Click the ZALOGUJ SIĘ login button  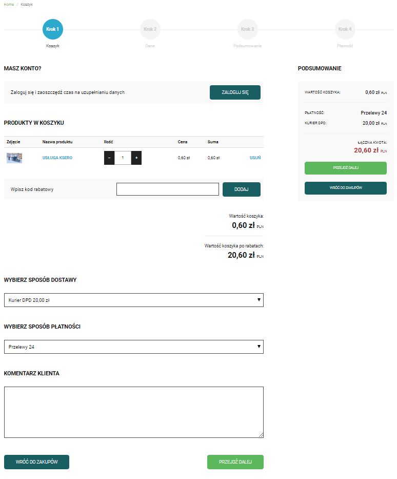235,92
